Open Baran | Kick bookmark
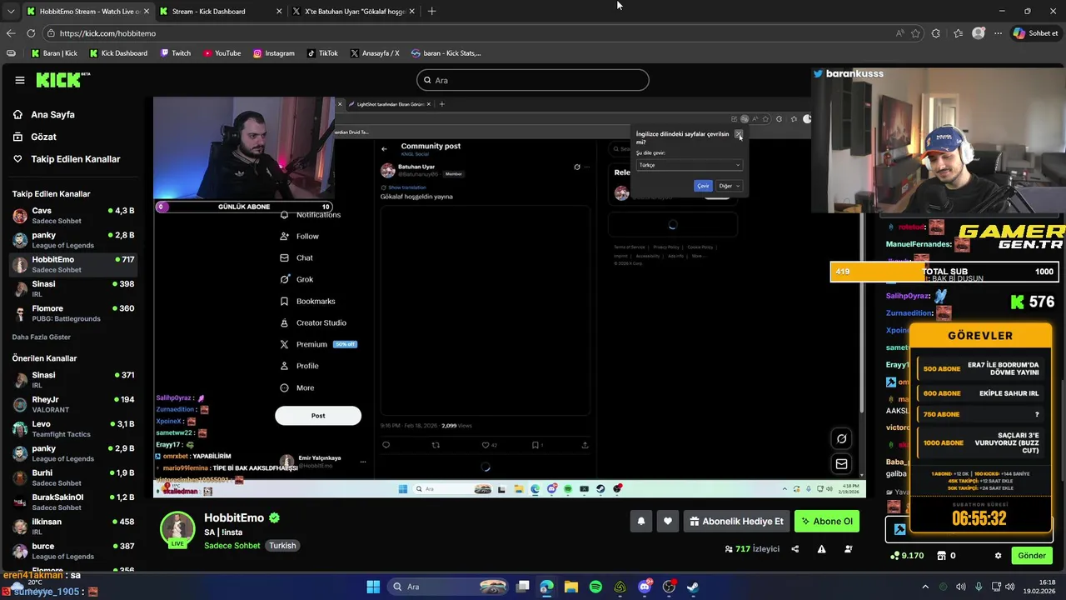Image resolution: width=1066 pixels, height=600 pixels. pos(54,53)
